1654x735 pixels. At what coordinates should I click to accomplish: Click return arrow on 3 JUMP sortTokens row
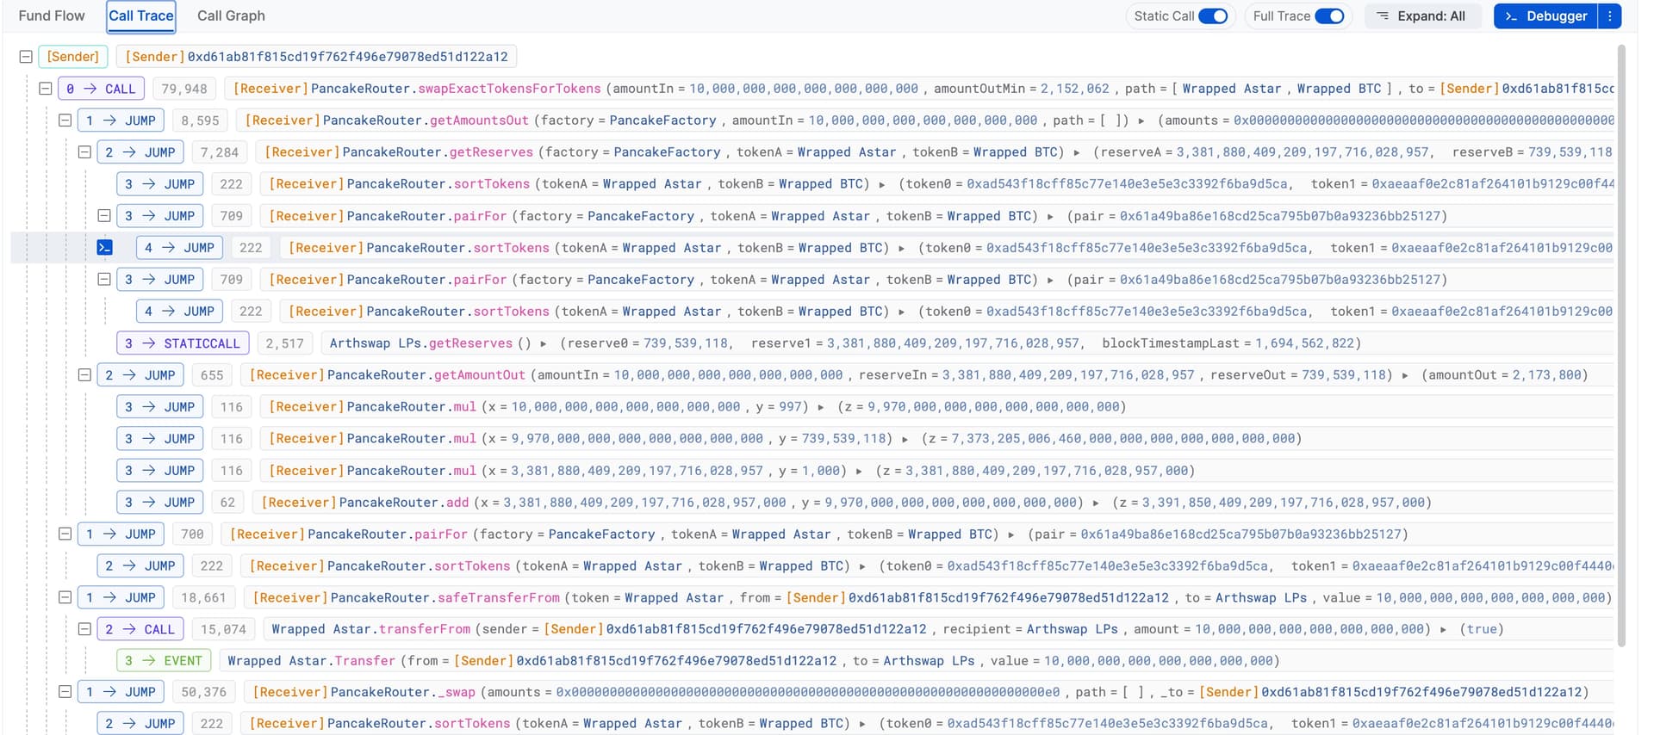click(881, 185)
